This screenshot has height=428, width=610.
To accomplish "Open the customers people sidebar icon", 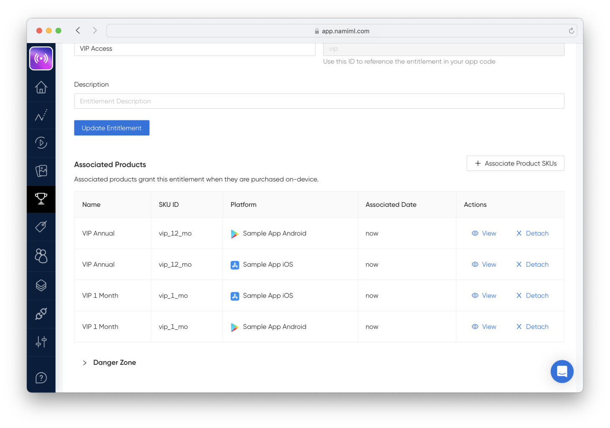I will pos(41,256).
